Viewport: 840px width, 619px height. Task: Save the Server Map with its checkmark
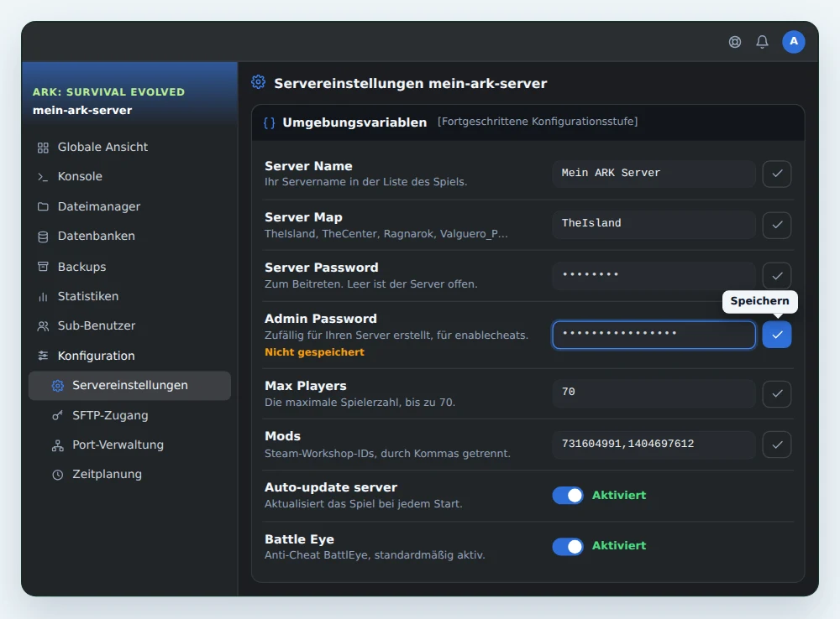[x=777, y=225]
